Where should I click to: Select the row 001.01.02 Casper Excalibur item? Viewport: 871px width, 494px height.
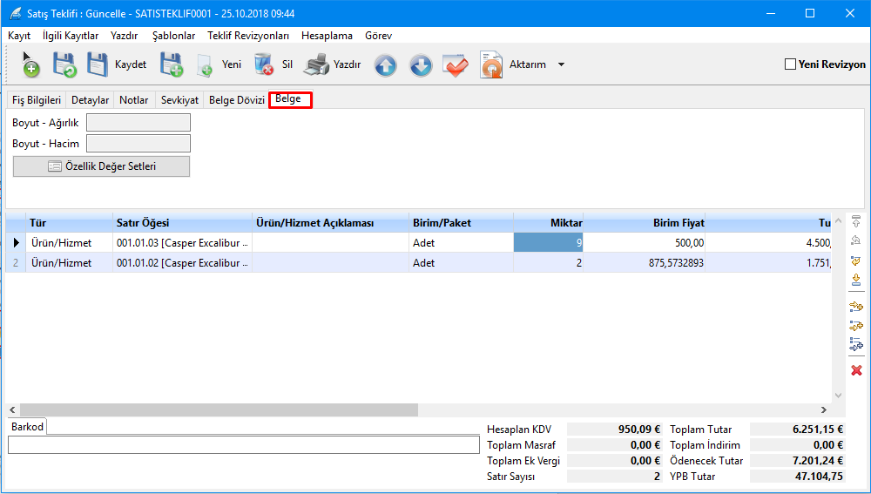(x=182, y=263)
